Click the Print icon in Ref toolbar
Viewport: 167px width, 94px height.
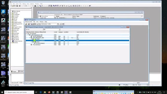[x=29, y=24]
